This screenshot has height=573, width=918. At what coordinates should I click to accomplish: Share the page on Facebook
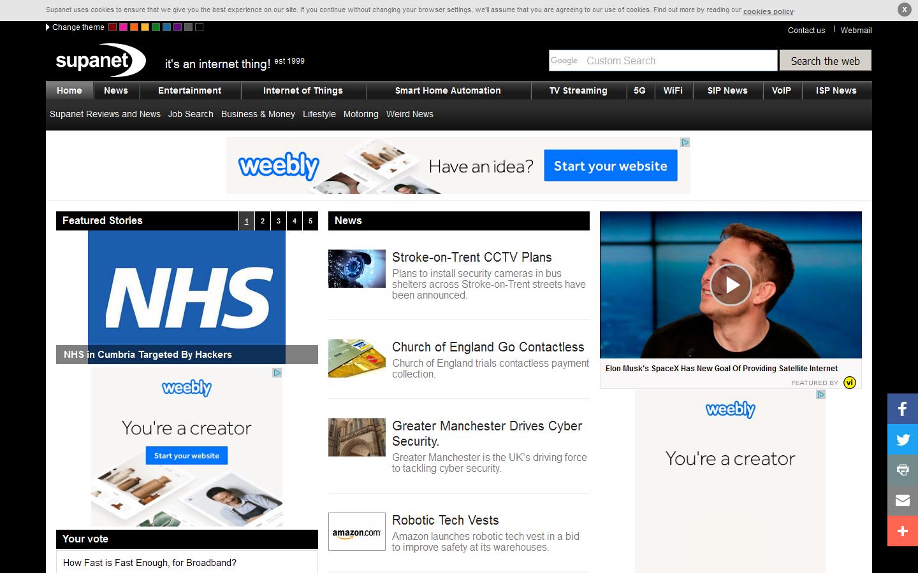[x=903, y=409]
